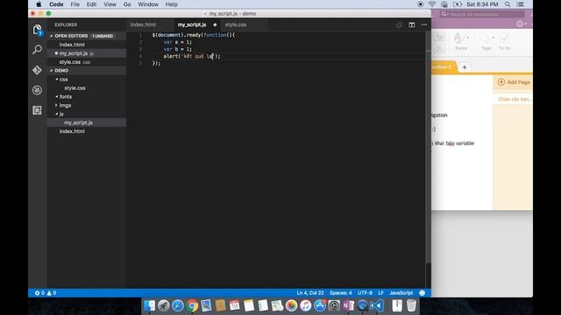Image resolution: width=561 pixels, height=315 pixels.
Task: Open the editor More Actions ellipsis menu
Action: click(x=424, y=24)
